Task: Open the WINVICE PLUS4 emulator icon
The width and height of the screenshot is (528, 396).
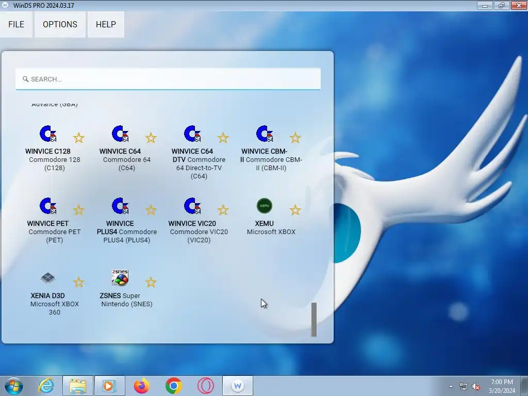Action: click(x=120, y=206)
